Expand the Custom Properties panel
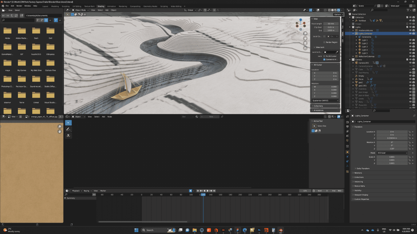Screen dimensions: 417x234 383,199
